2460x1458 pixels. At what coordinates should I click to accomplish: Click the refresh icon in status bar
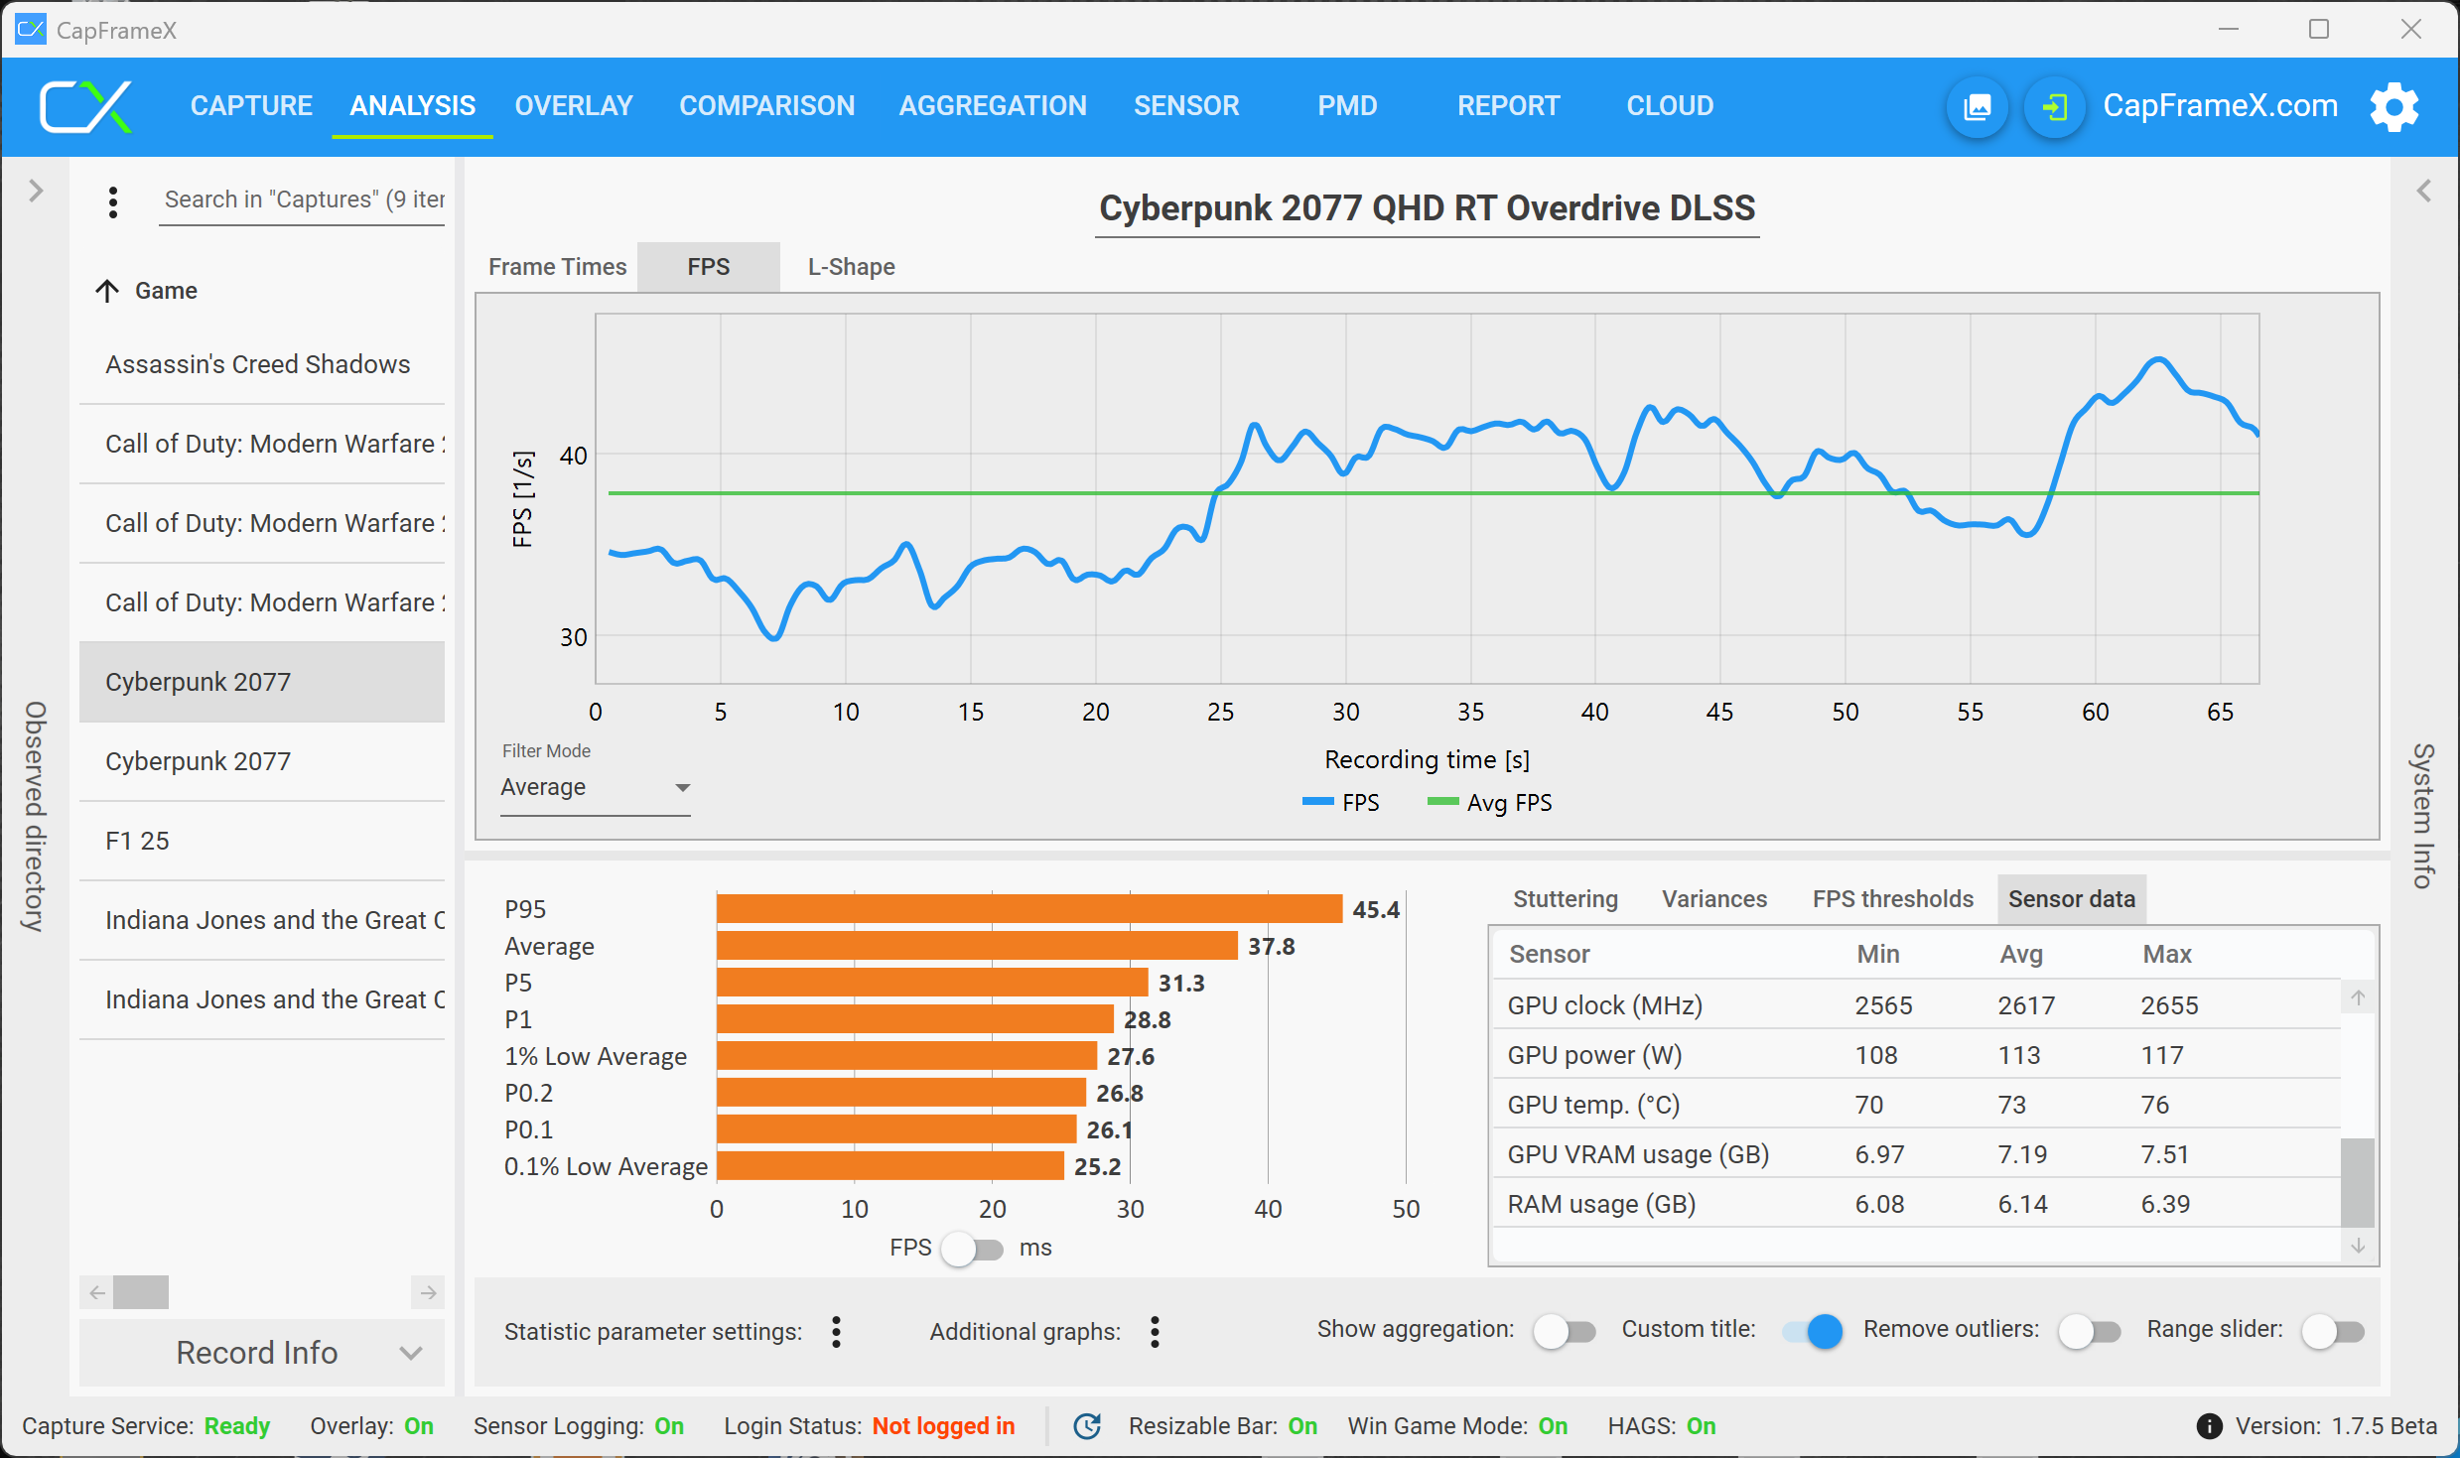[x=1087, y=1426]
